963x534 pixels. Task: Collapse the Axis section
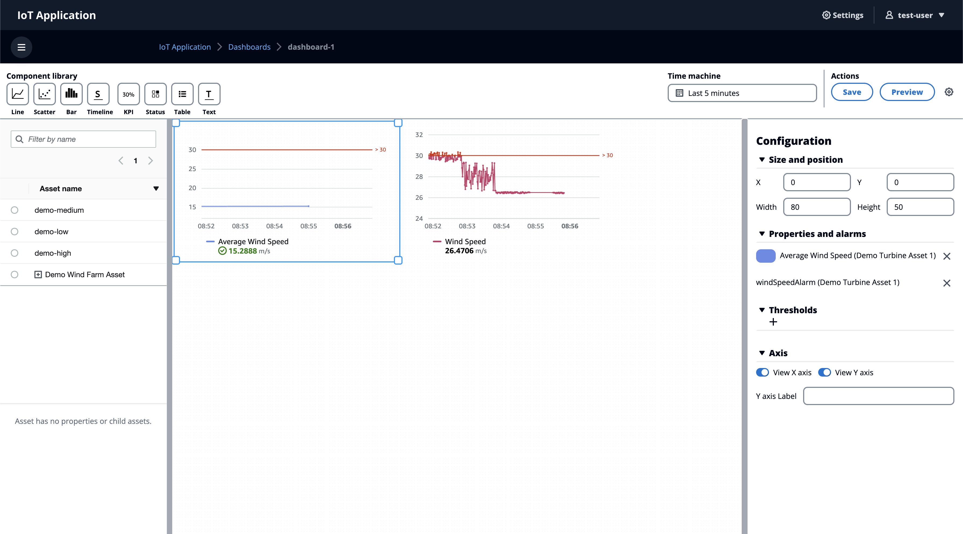click(762, 353)
